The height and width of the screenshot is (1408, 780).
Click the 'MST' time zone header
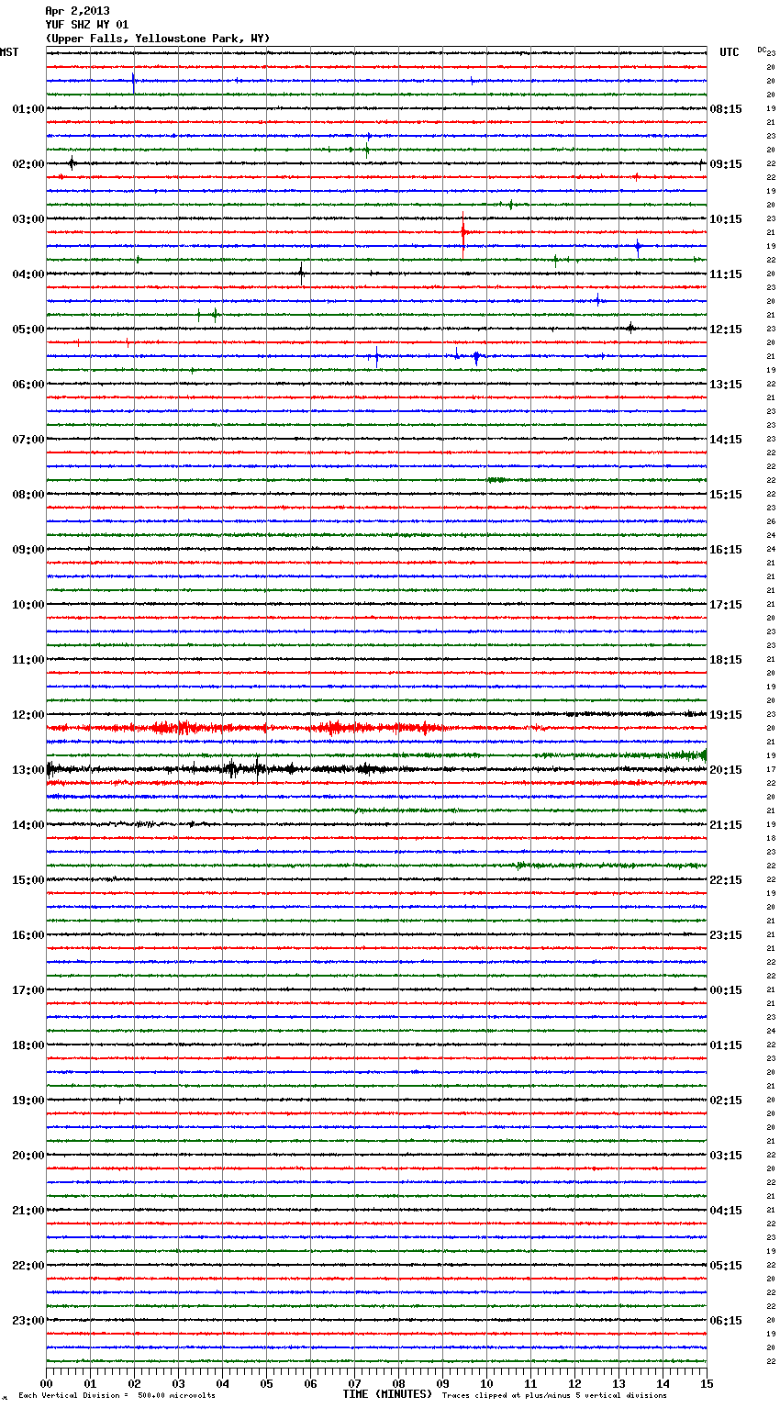9,52
